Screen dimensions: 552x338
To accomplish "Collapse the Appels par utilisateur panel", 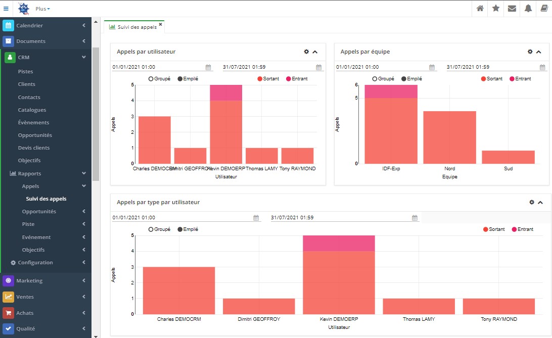I will pos(315,52).
